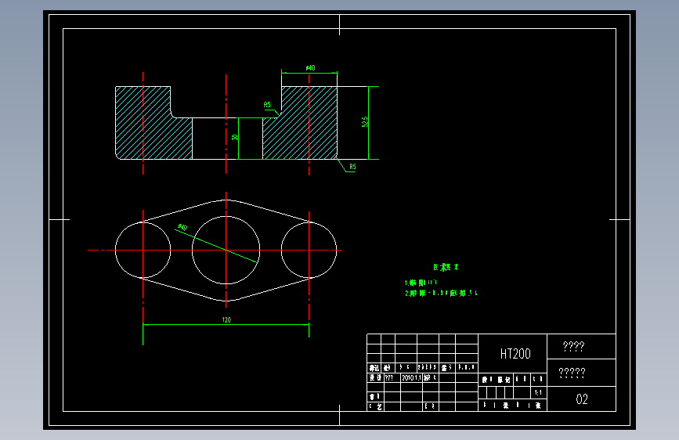The height and width of the screenshot is (440, 679).
Task: Select technical requirement line 1
Action: pyautogui.click(x=421, y=283)
